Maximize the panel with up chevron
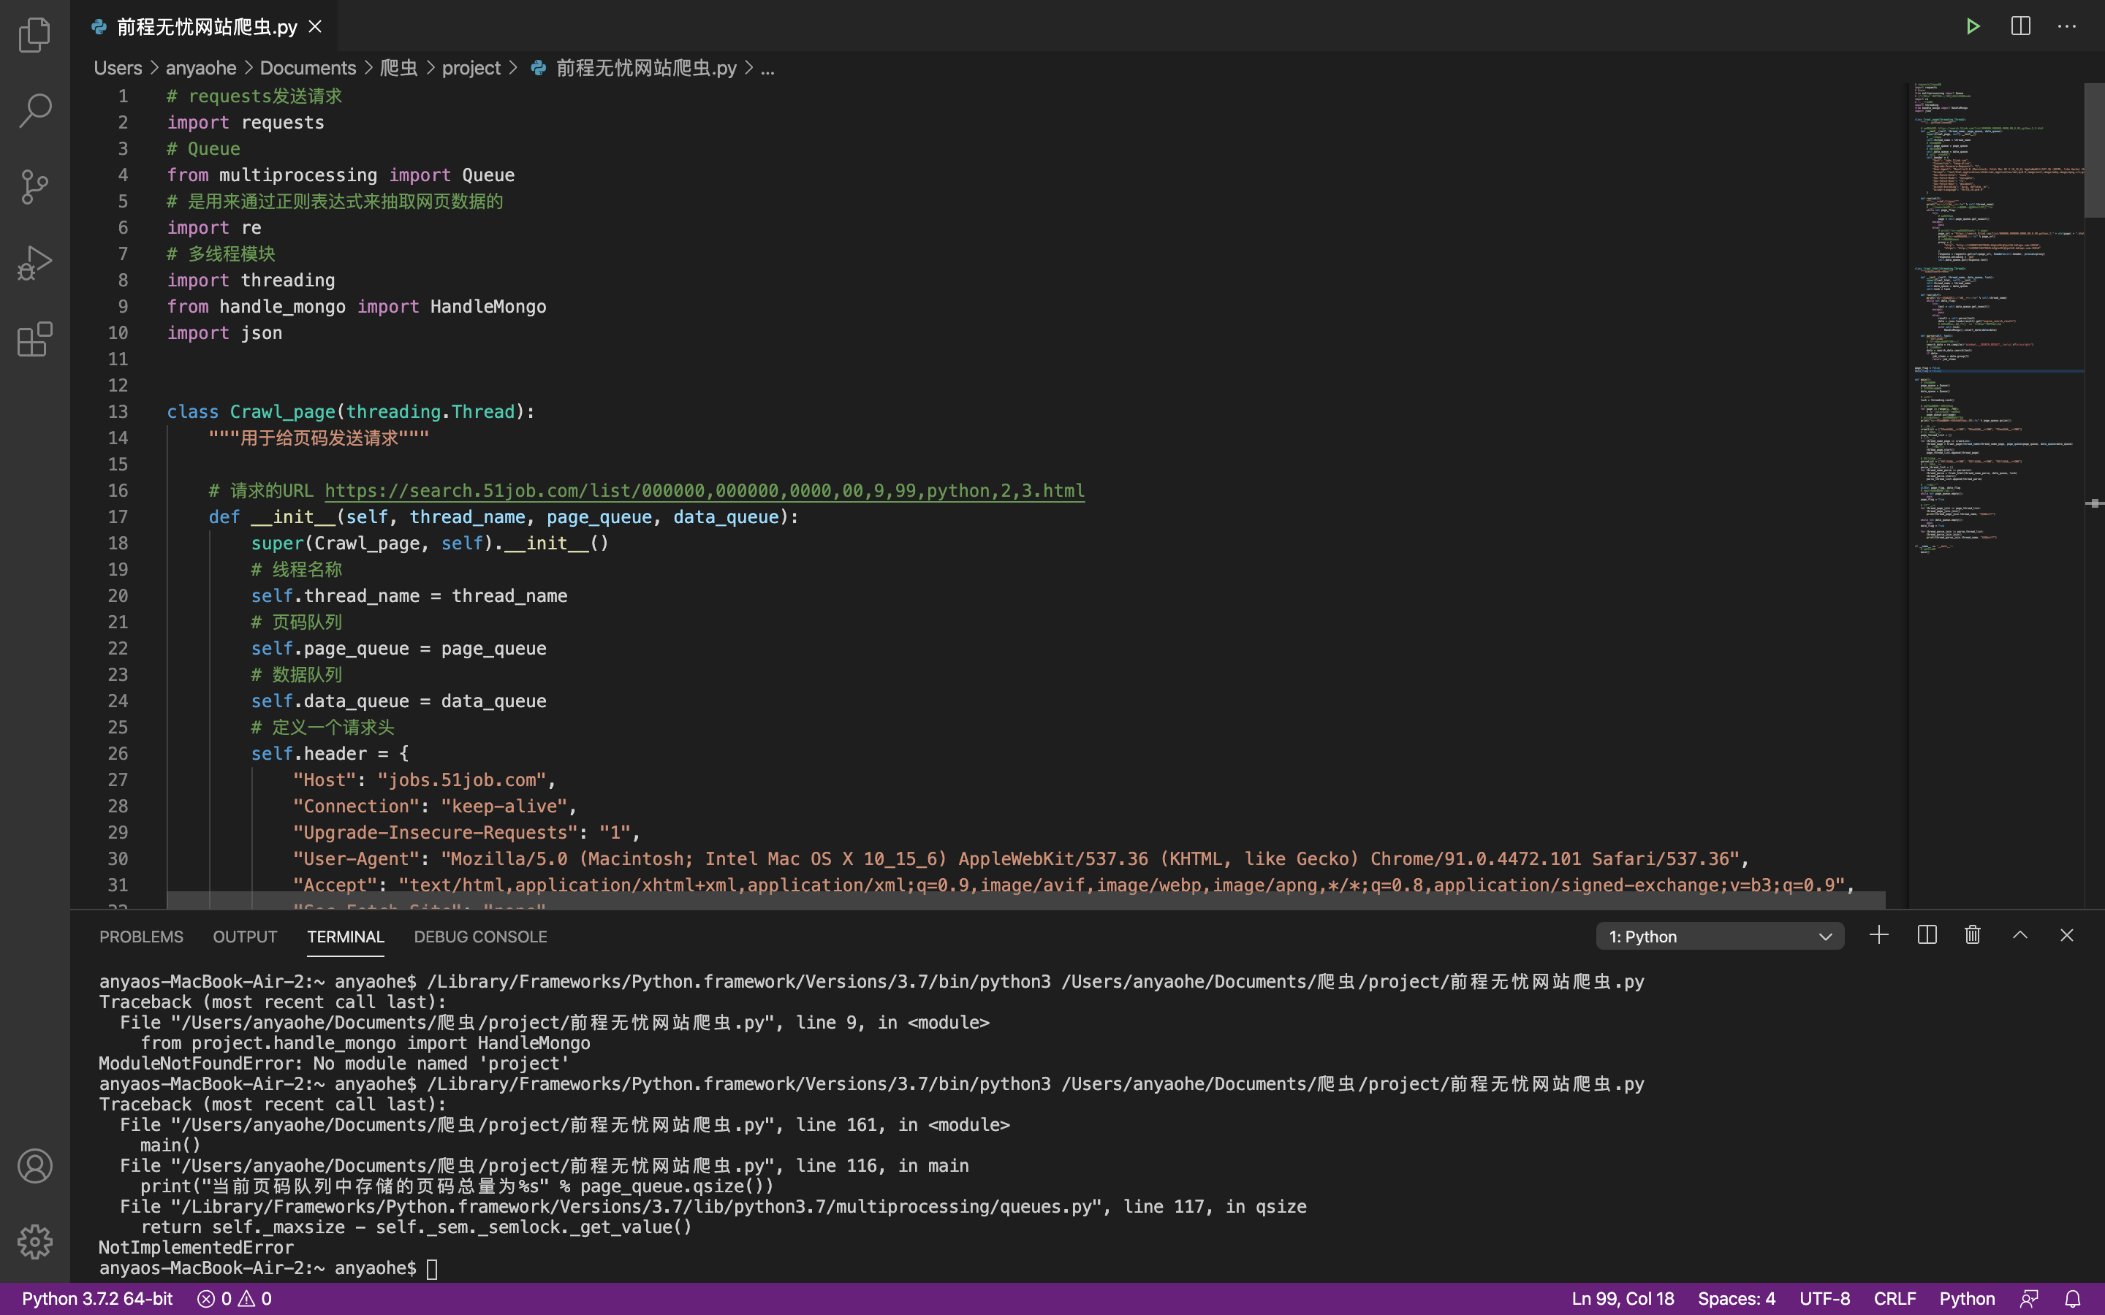Viewport: 2105px width, 1315px height. (x=2019, y=935)
